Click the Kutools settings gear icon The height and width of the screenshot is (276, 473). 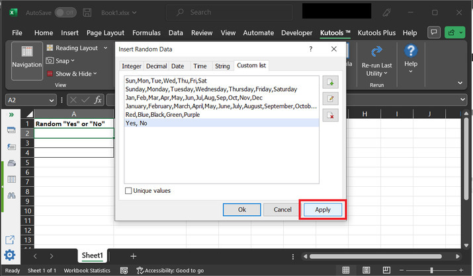(x=10, y=255)
